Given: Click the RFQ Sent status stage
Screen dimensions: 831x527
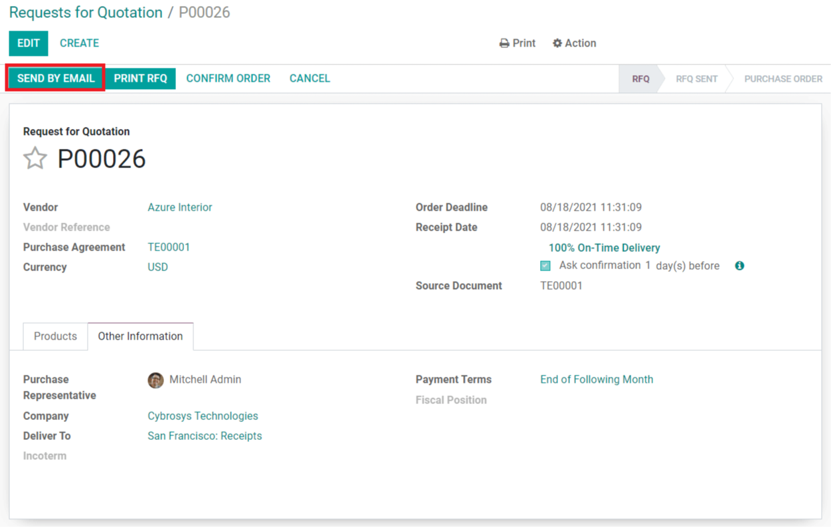Looking at the screenshot, I should 697,78.
